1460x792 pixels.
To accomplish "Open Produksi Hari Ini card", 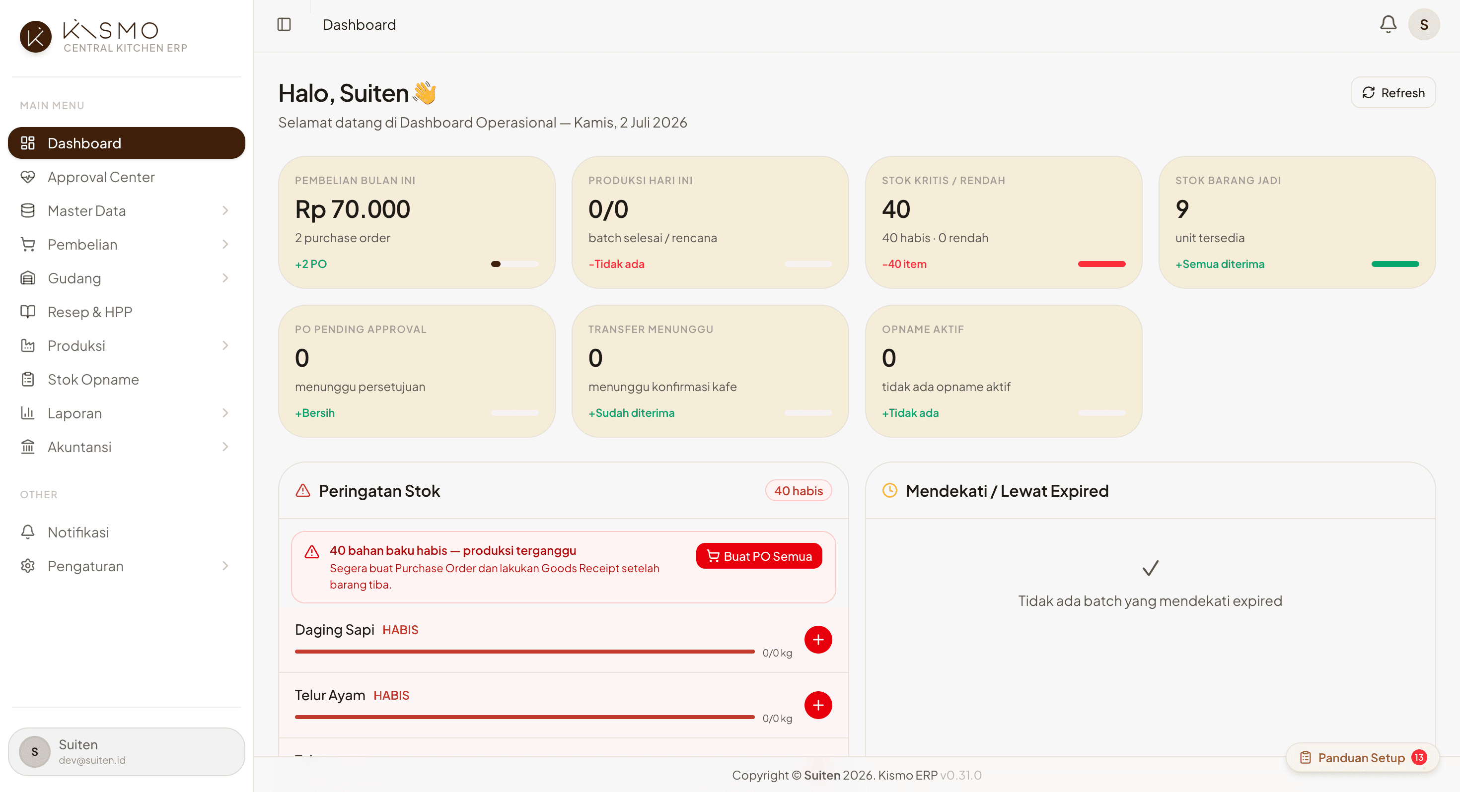I will pyautogui.click(x=710, y=222).
